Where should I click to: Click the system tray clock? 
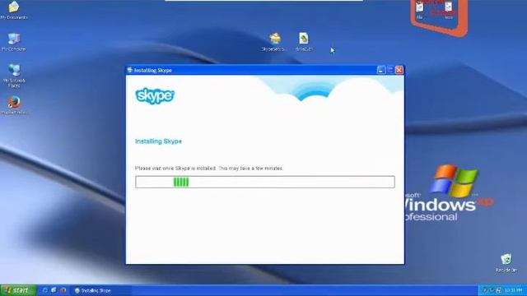point(513,290)
